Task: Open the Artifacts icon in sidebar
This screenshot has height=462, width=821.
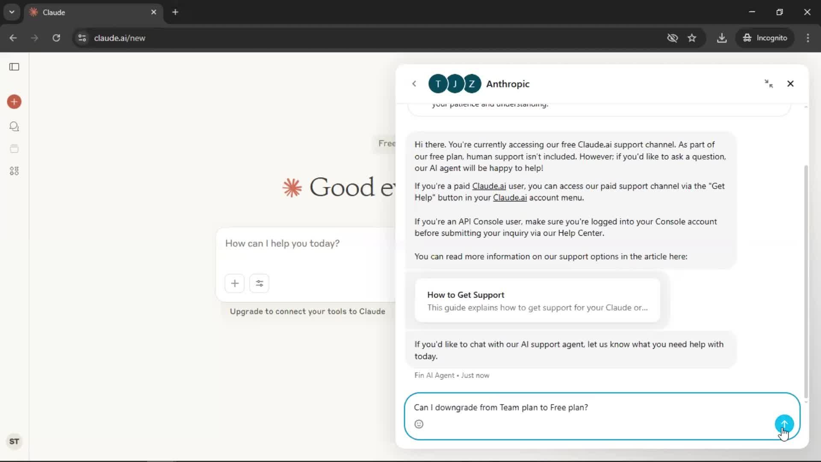Action: pyautogui.click(x=14, y=171)
